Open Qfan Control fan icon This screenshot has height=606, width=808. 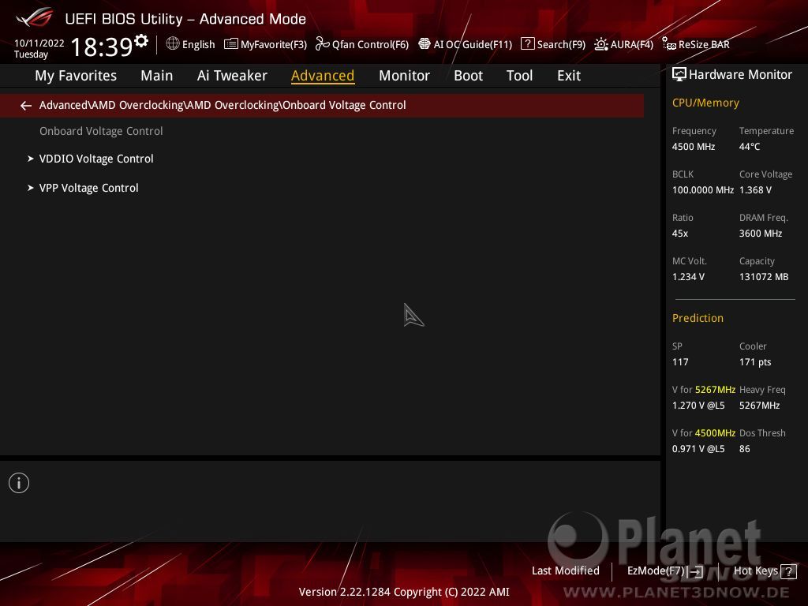323,44
